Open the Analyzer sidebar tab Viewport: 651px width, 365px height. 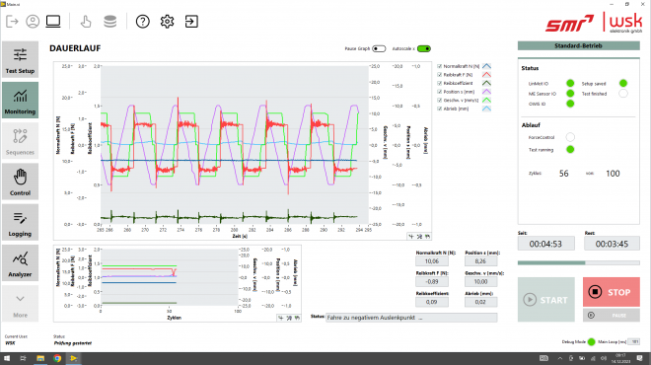20,262
